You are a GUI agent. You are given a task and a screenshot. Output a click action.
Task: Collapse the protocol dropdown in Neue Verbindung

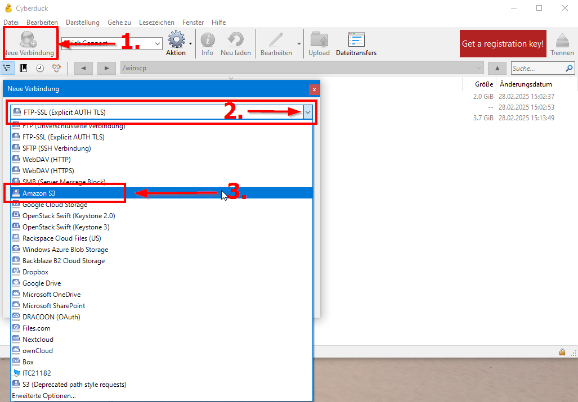pos(307,112)
